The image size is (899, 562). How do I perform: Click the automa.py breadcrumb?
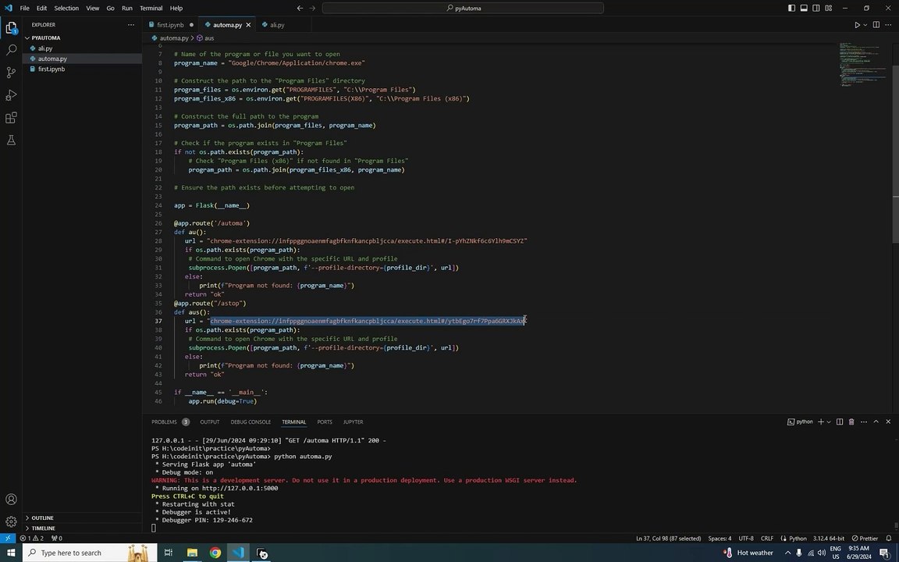point(174,37)
